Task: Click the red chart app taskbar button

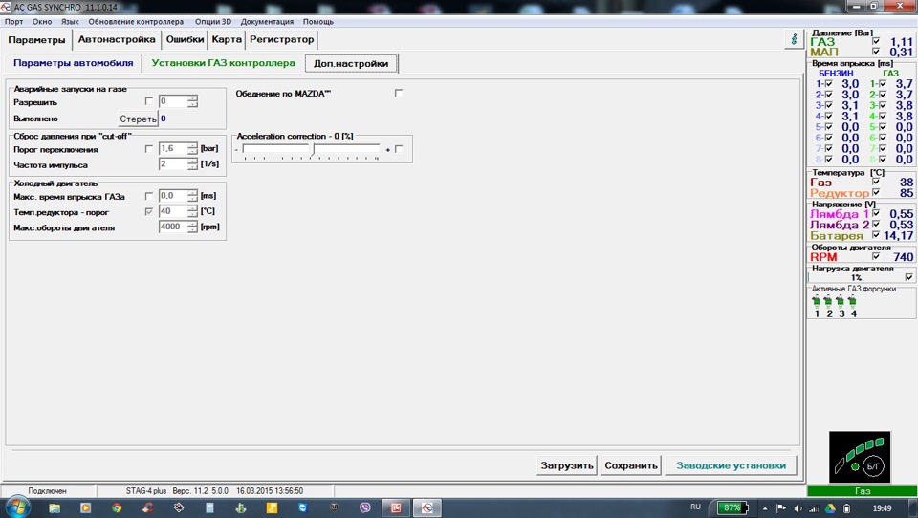Action: tap(396, 507)
